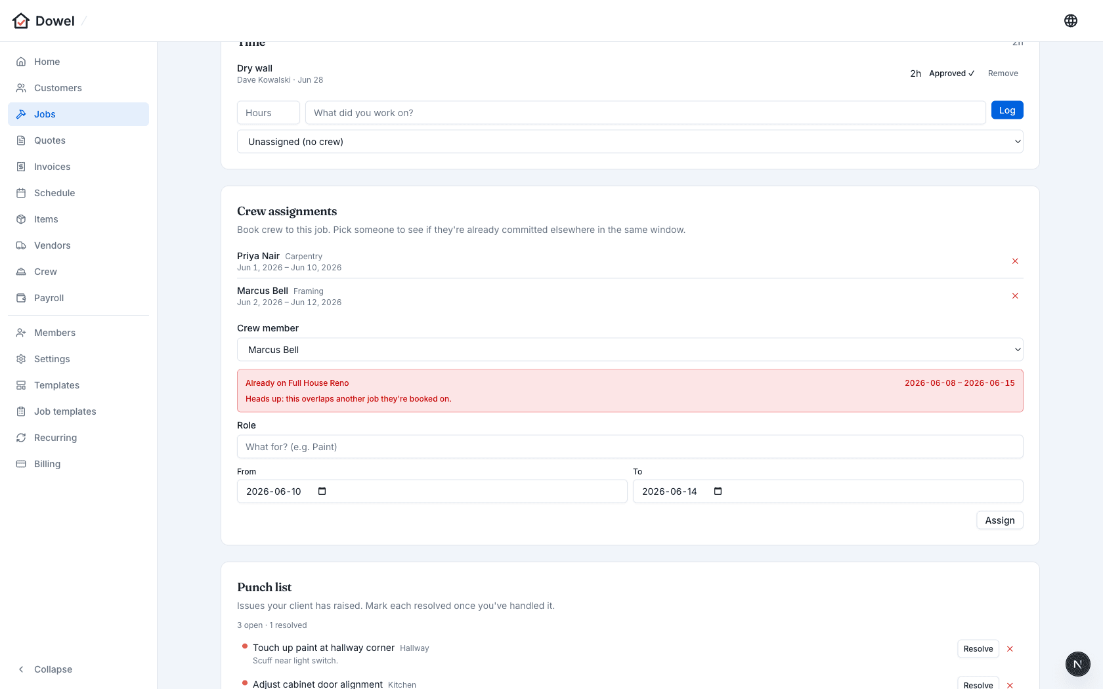Select Jobs in sidebar
The height and width of the screenshot is (689, 1103).
[78, 114]
